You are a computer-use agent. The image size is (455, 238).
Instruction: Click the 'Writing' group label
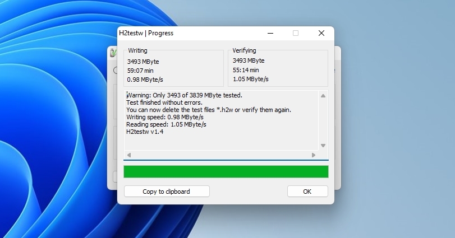tap(137, 50)
